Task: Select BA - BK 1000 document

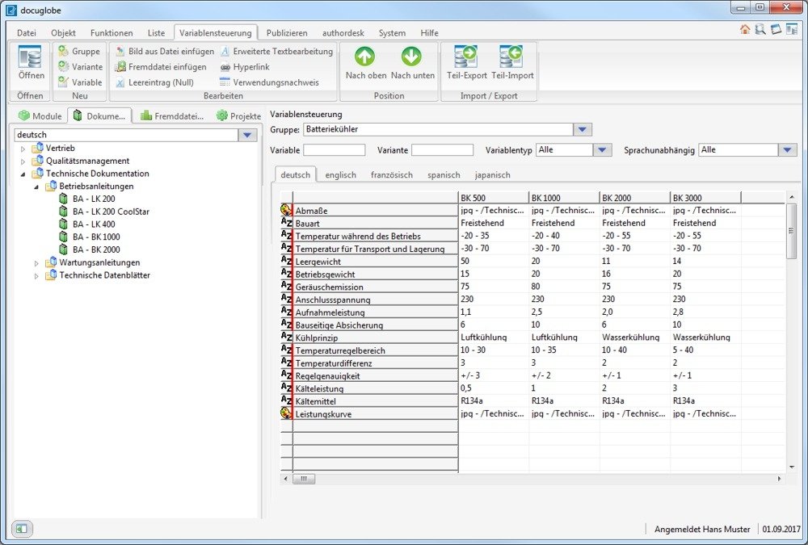Action: (x=96, y=237)
